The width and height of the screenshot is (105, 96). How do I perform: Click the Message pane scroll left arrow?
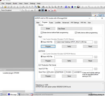pos(1,92)
